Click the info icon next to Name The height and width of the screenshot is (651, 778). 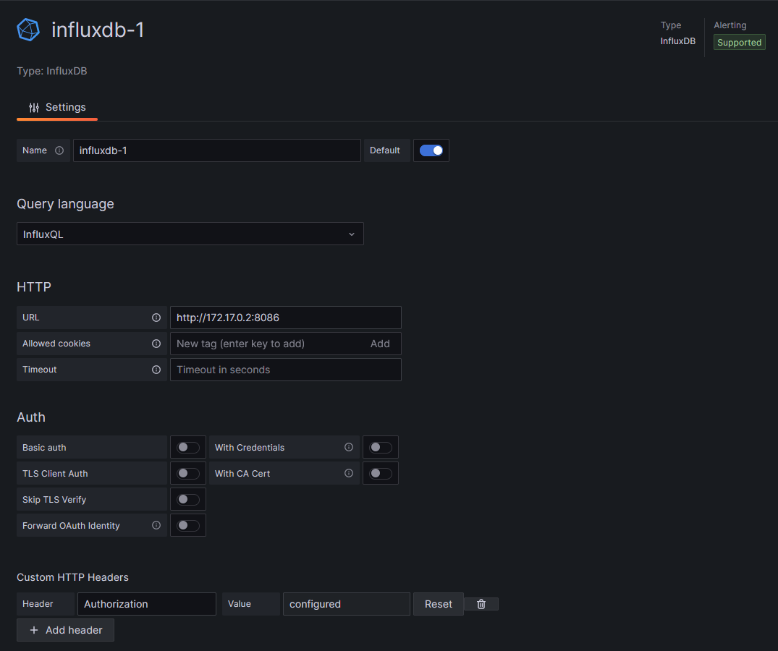click(59, 150)
